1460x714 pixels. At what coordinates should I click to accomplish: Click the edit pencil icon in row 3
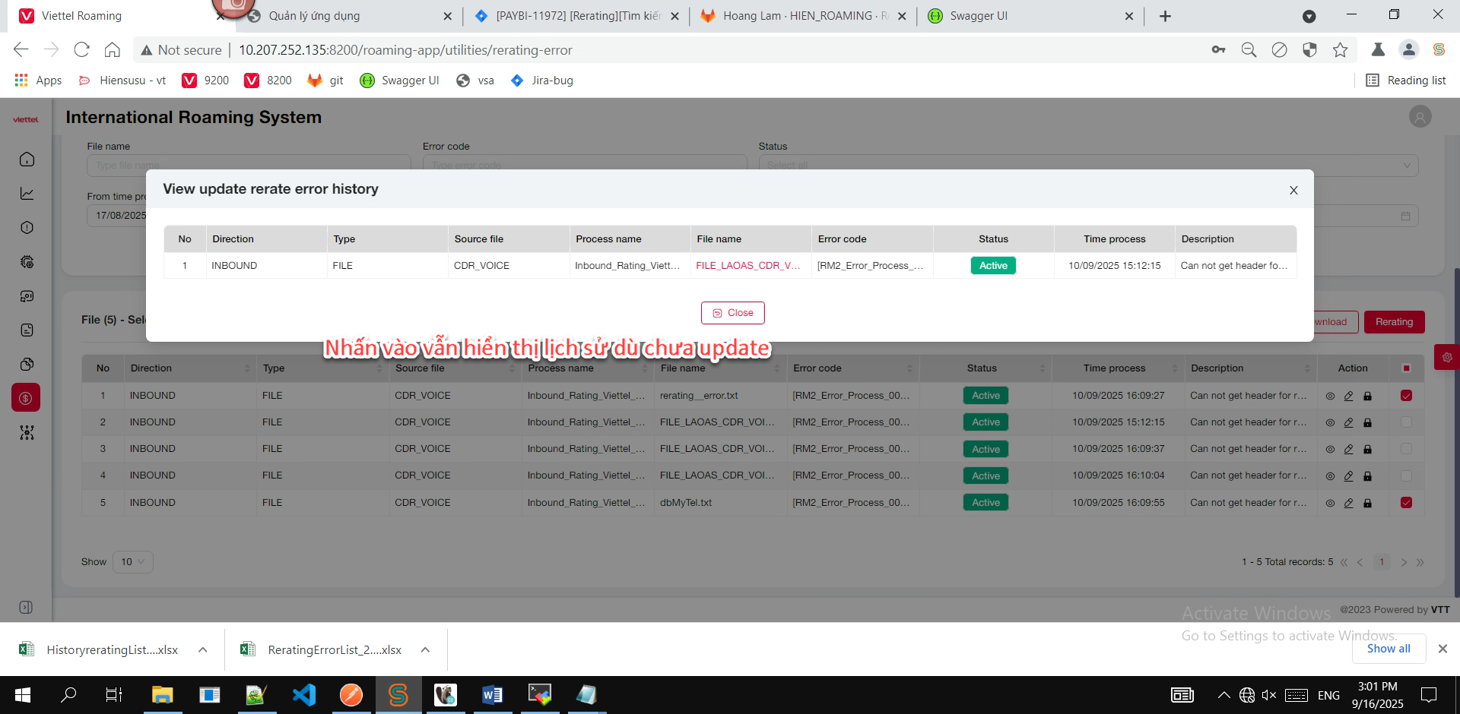tap(1348, 450)
